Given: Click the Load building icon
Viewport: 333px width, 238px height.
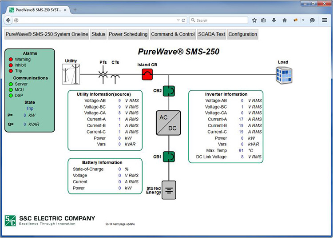Looking at the screenshot, I should click(x=284, y=75).
